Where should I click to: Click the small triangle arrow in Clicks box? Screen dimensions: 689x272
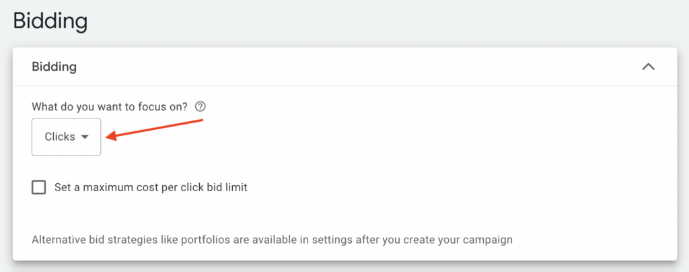click(x=85, y=137)
